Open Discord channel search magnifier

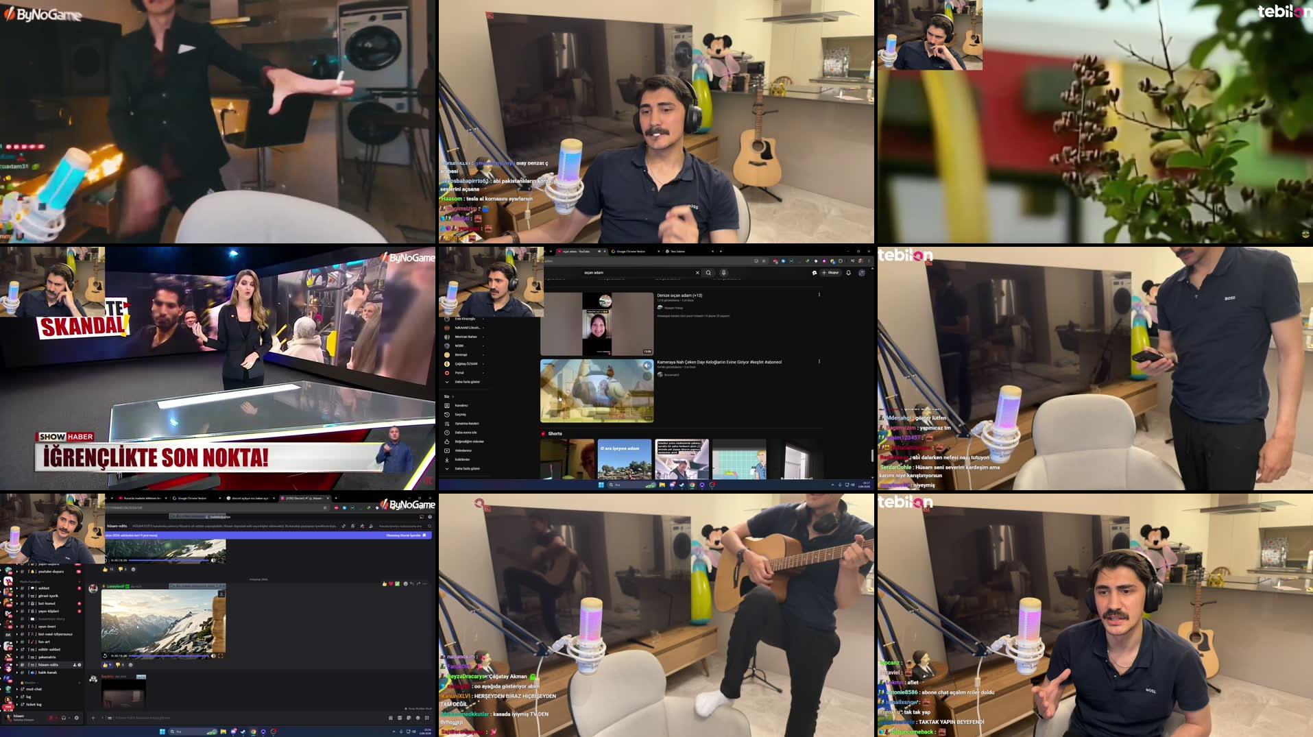[x=429, y=526]
